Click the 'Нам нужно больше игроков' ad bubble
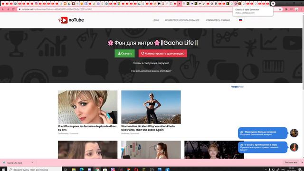Screen dimensions: 304x171 263,133
